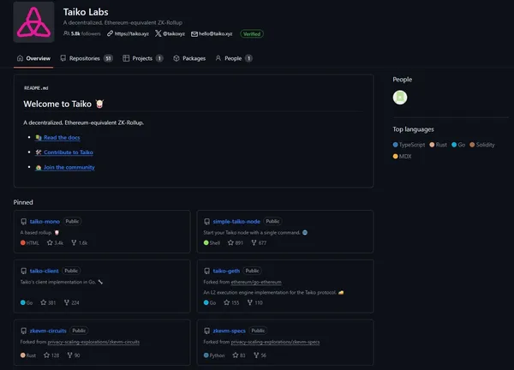The height and width of the screenshot is (370, 514).
Task: Click the HTML language dot on taiko-mono
Action: 22,242
